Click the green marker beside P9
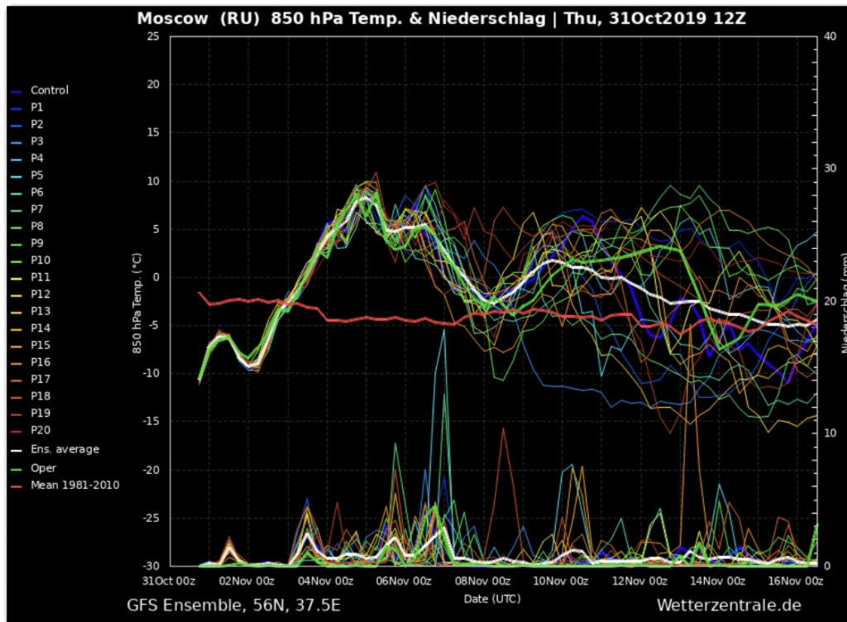The image size is (847, 622). (16, 244)
